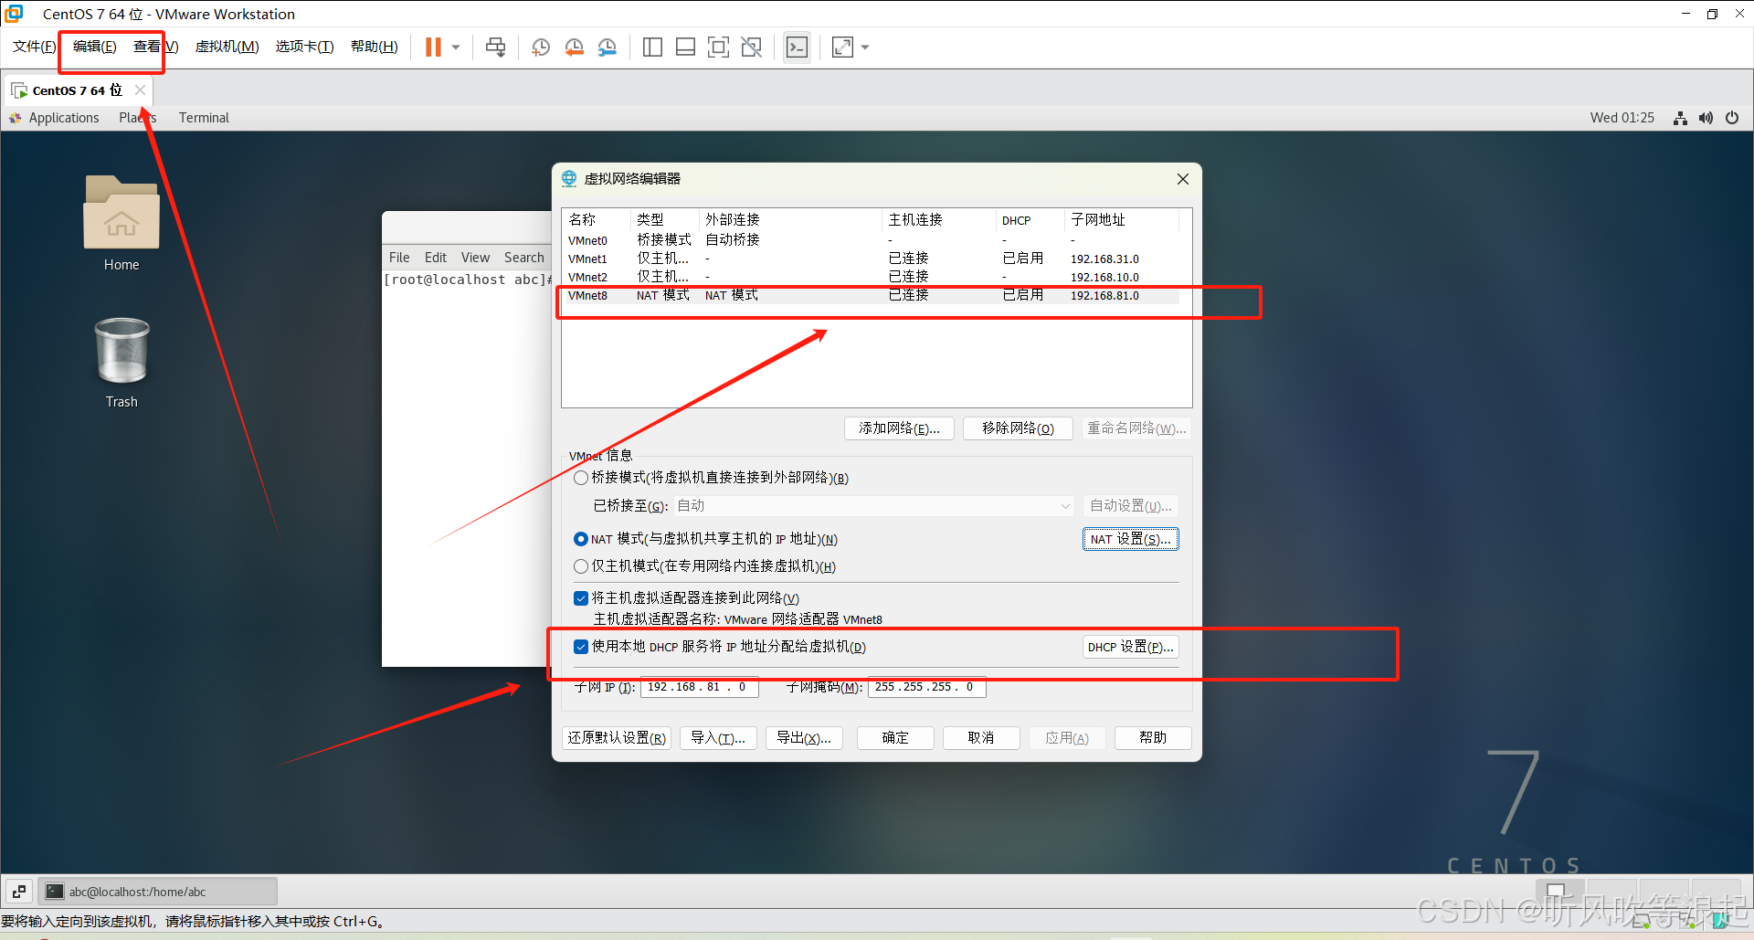Click the subnet IP input field
1754x940 pixels.
(x=699, y=687)
